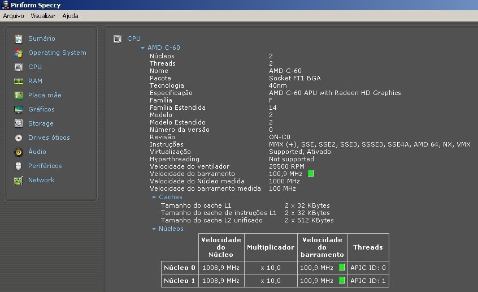Open the Arquivo menu
Screen dimensions: 478x292
14,16
